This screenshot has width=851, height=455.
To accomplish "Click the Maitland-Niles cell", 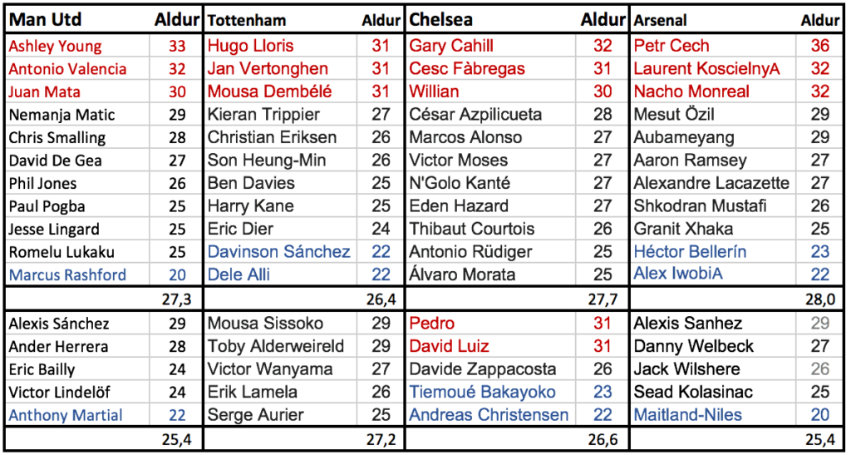I will point(712,415).
